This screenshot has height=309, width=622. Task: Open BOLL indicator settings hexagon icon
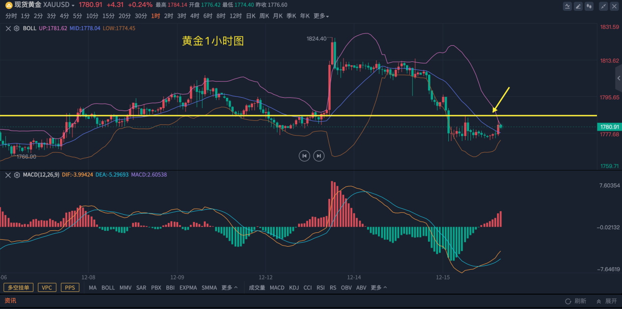pyautogui.click(x=17, y=28)
